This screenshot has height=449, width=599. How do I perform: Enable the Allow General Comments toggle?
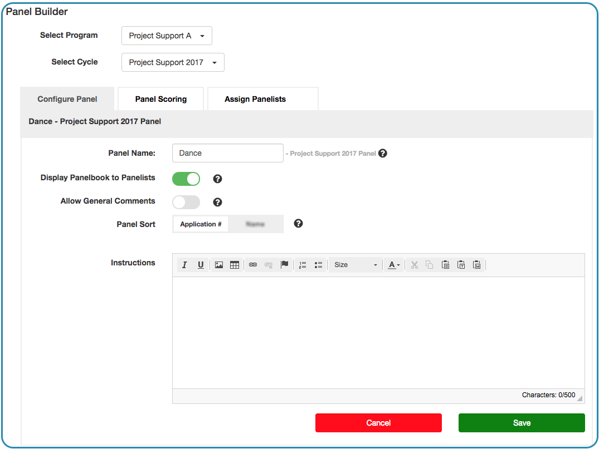[x=186, y=202]
